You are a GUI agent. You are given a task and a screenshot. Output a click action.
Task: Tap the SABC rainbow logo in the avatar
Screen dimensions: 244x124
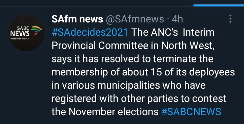[36, 31]
